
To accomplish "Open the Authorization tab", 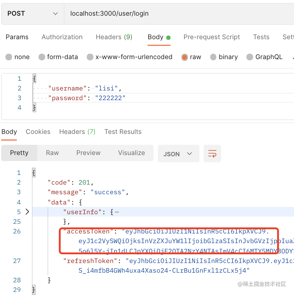I will tap(62, 37).
